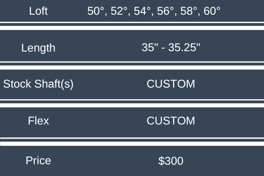Click the Flex row label
This screenshot has width=264, height=176.
click(x=39, y=121)
